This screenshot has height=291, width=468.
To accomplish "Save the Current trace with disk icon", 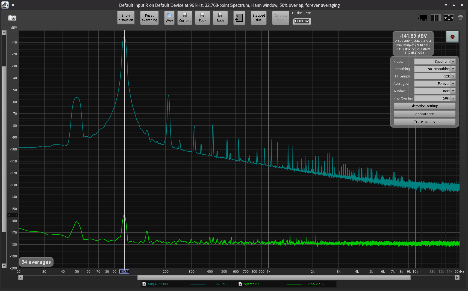I will tap(185, 18).
